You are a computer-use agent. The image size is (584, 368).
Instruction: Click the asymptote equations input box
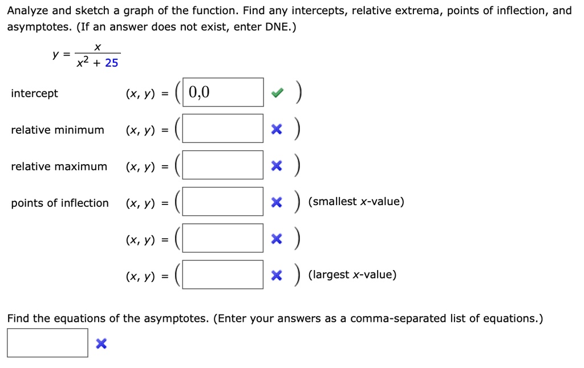pyautogui.click(x=47, y=342)
